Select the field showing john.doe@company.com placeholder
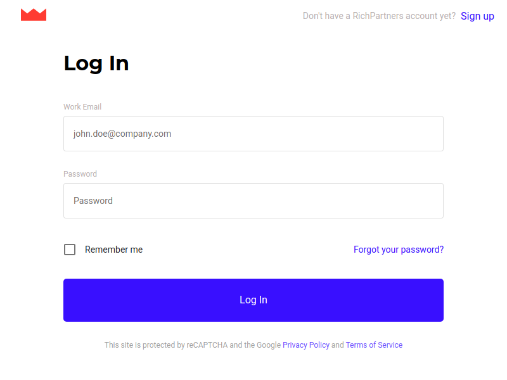Viewport: 507px width, 380px height. [253, 134]
